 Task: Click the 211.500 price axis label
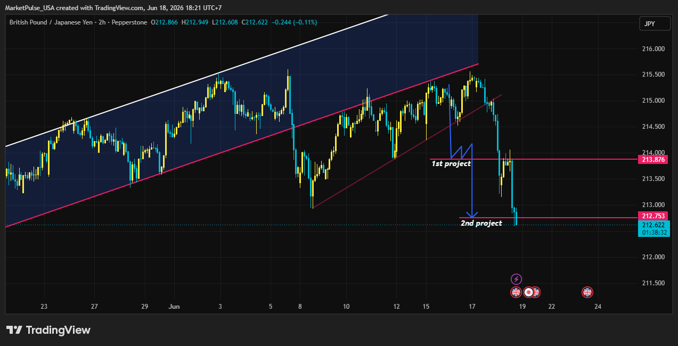click(x=654, y=283)
